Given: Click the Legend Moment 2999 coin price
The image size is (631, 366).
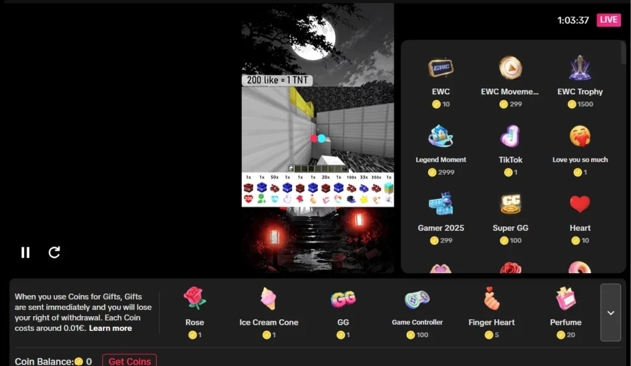Looking at the screenshot, I should pos(441,172).
